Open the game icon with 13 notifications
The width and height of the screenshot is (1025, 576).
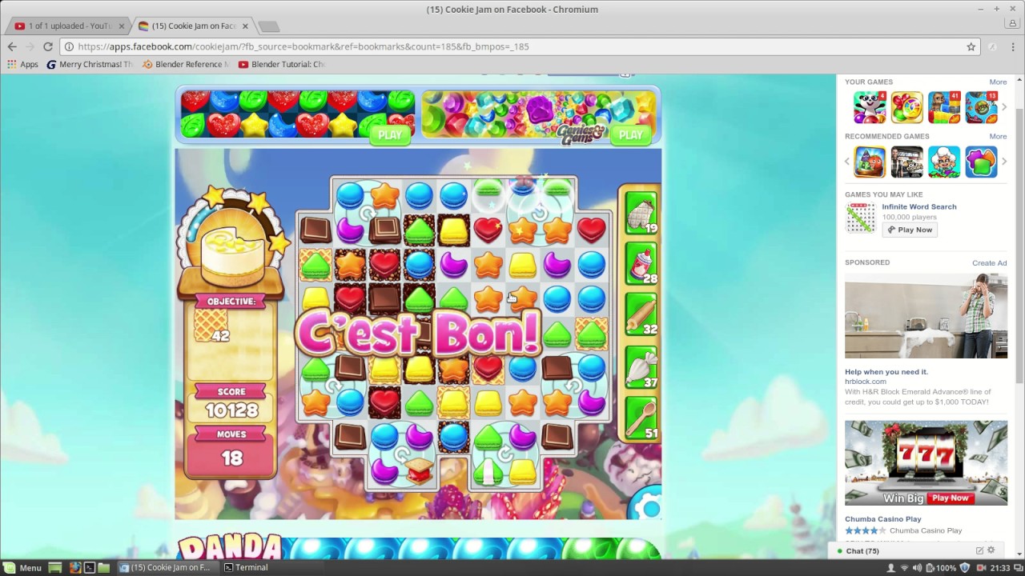[x=981, y=107]
